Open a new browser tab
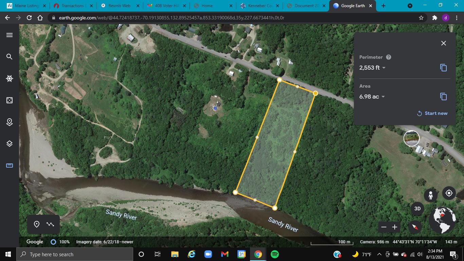The height and width of the screenshot is (261, 464). coord(383,6)
